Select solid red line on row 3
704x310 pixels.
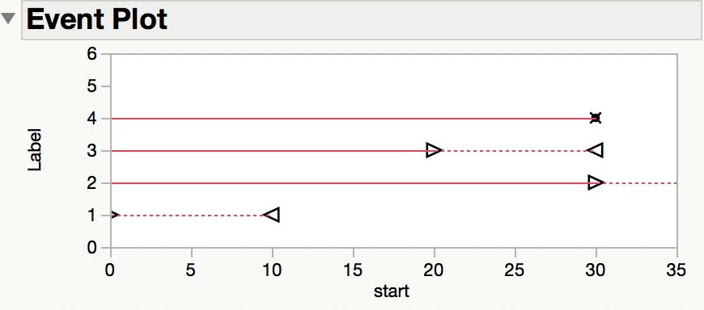(x=269, y=151)
